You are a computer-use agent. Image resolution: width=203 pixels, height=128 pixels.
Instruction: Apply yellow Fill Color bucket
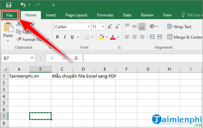pos(101,37)
